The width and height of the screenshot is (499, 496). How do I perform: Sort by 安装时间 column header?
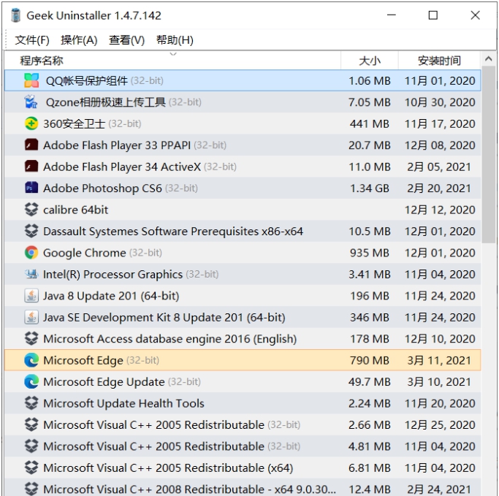tap(439, 60)
